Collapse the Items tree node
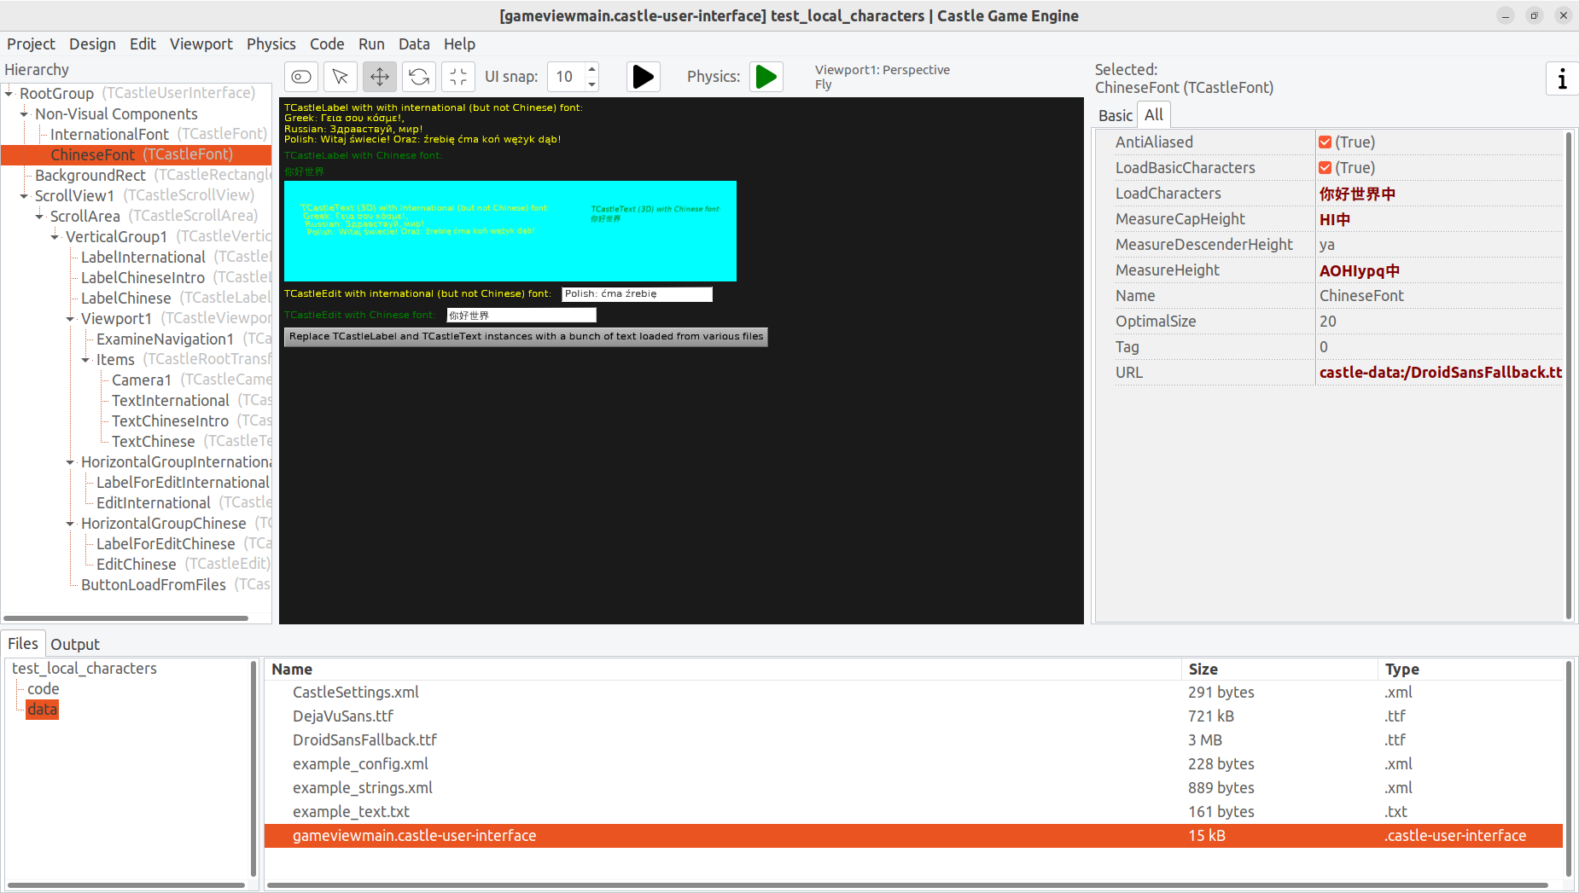The image size is (1579, 893). 86,359
